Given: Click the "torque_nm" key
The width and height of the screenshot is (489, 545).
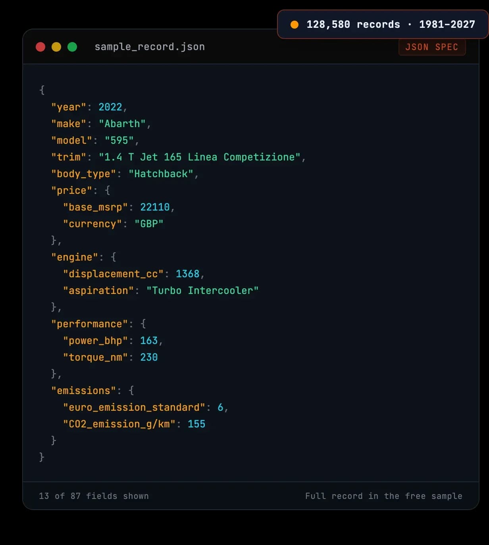Looking at the screenshot, I should (x=95, y=358).
